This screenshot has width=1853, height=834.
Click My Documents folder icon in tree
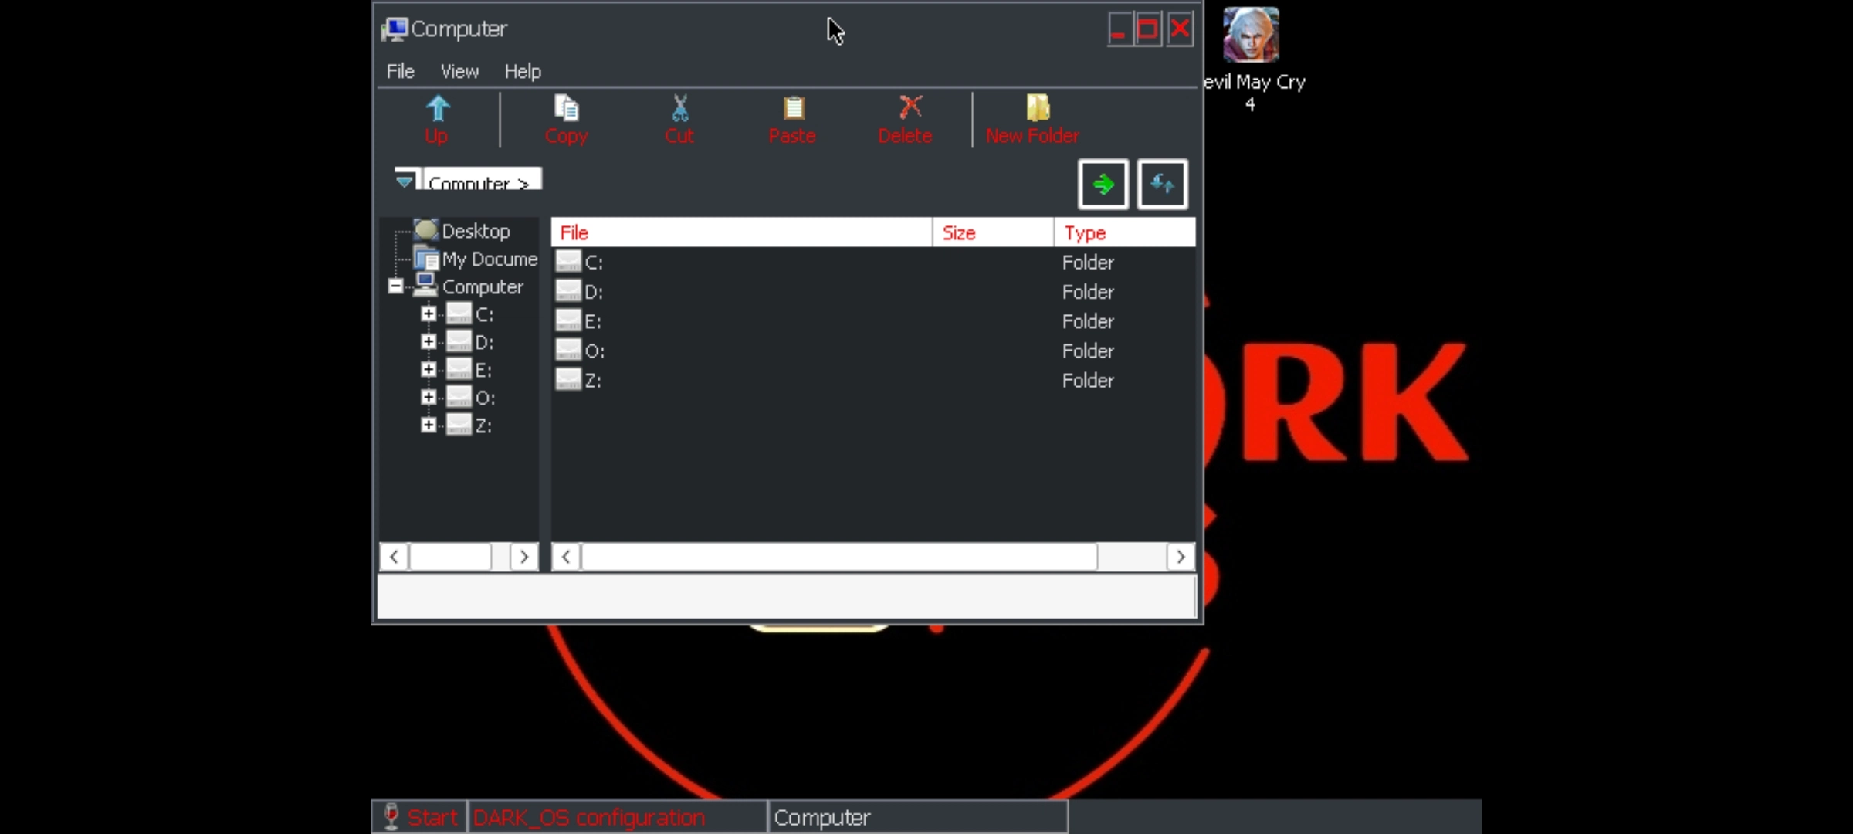pos(426,258)
